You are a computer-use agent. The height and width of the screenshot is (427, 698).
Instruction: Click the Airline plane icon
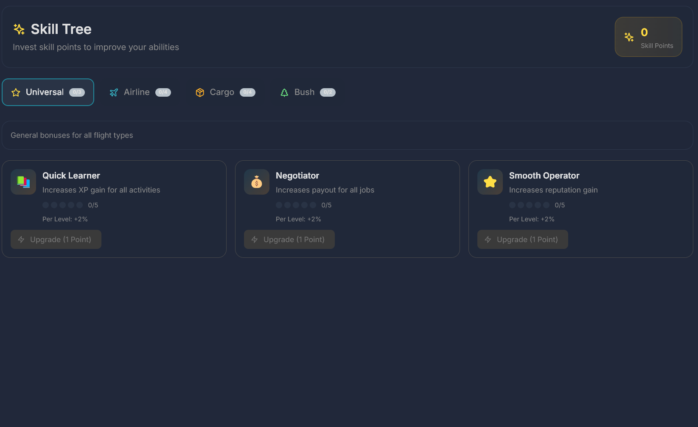point(114,92)
